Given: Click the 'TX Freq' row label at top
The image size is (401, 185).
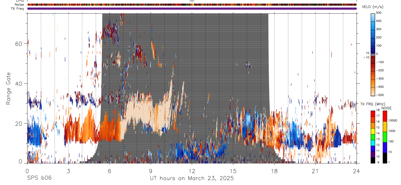Looking at the screenshot, I should pos(17,8).
